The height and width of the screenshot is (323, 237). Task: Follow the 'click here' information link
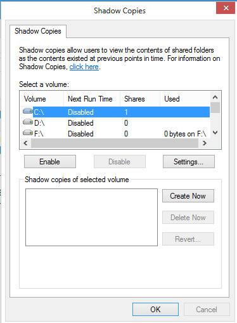(x=84, y=67)
